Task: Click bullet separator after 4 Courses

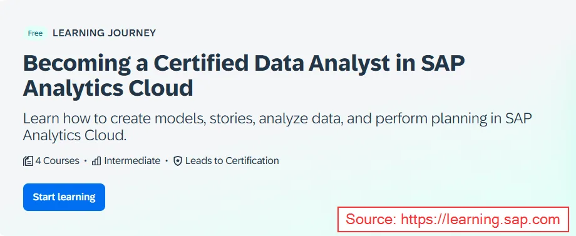Action: pos(86,161)
